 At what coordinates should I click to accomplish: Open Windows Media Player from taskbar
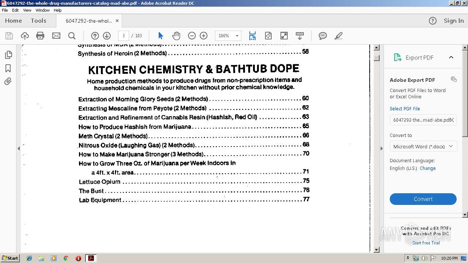[54, 258]
